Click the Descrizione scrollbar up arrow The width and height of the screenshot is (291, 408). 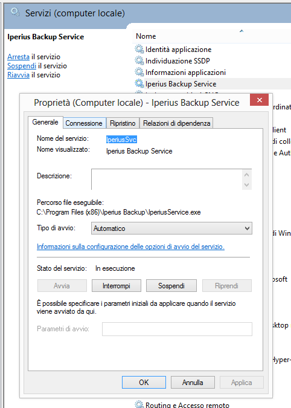(247, 175)
